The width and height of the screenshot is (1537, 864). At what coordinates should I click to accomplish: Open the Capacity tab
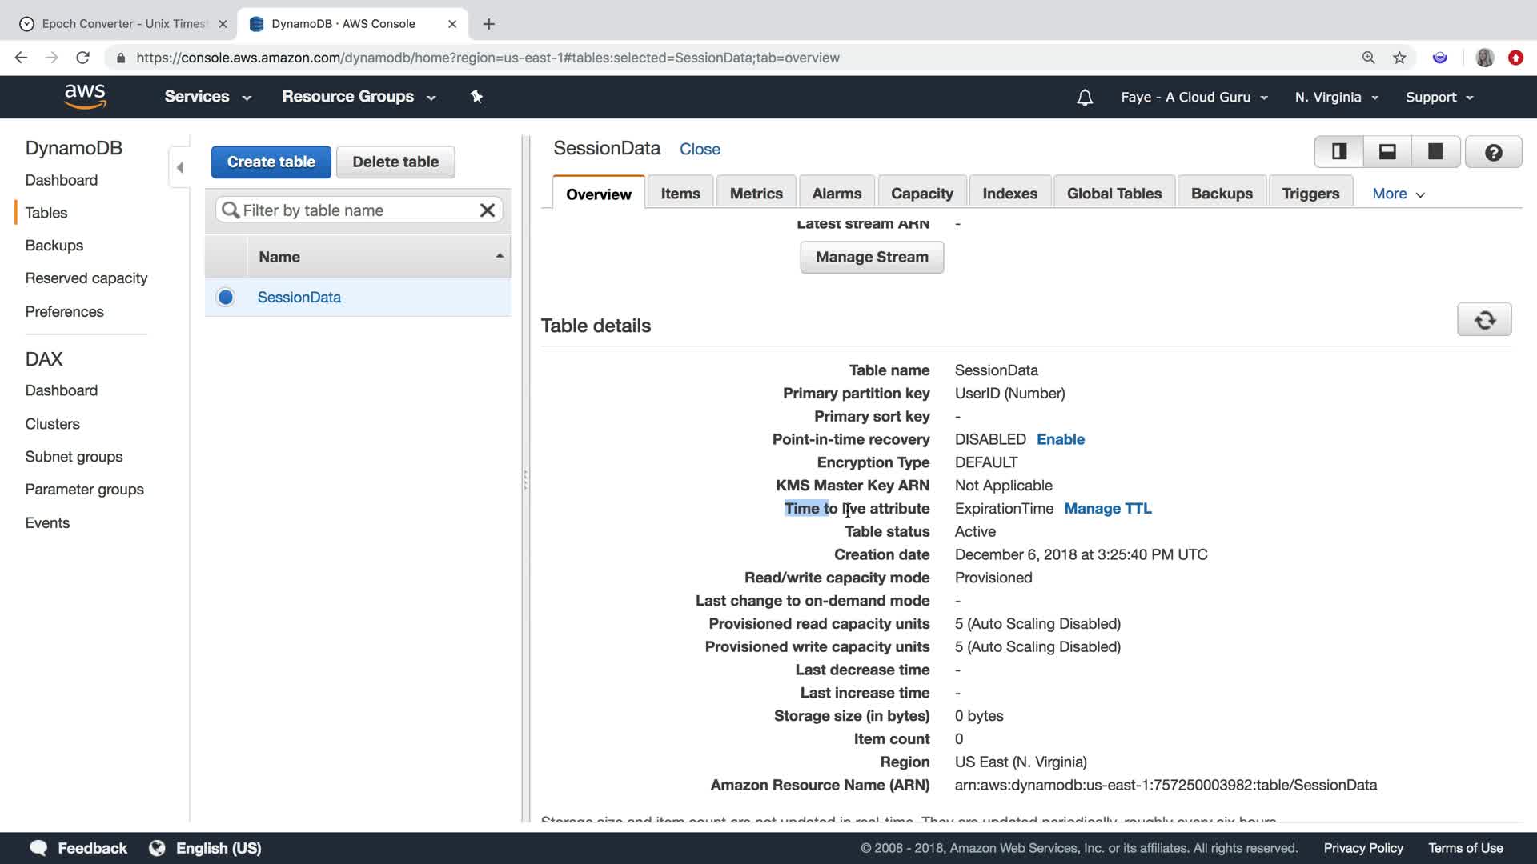pos(921,194)
